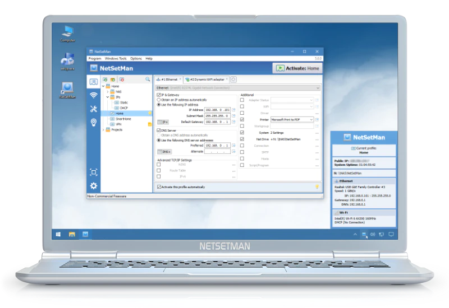The width and height of the screenshot is (449, 308).
Task: Open settings gear in NetSetMan sidebar
Action: 93,186
